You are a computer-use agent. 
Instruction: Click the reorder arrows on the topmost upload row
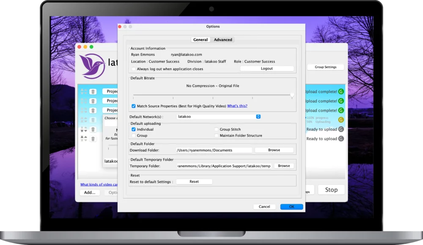(84, 92)
